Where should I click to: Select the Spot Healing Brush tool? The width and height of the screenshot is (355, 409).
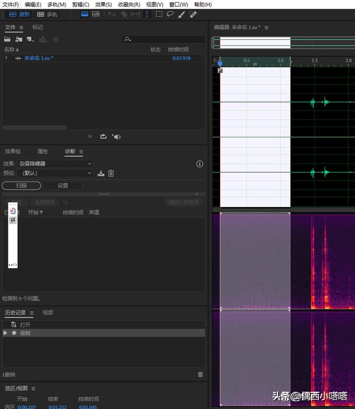click(192, 14)
